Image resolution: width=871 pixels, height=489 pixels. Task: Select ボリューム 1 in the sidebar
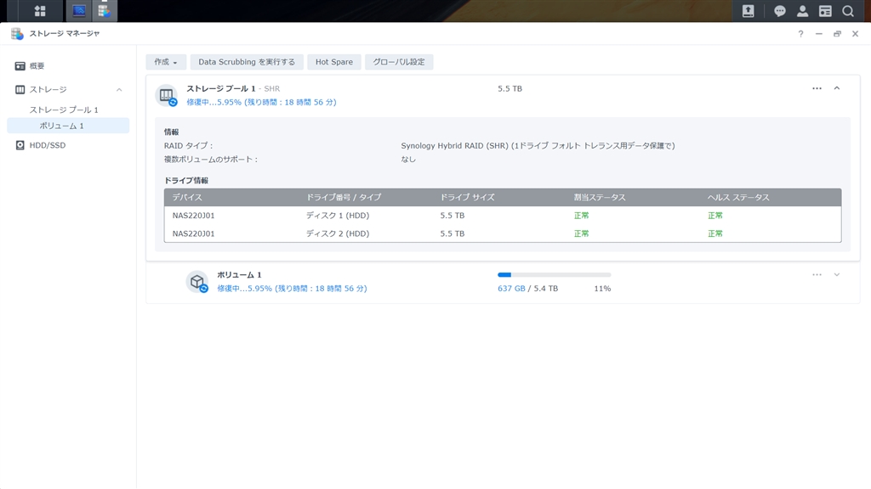point(68,126)
